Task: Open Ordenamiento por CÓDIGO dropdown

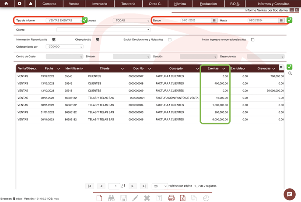Action: point(64,47)
